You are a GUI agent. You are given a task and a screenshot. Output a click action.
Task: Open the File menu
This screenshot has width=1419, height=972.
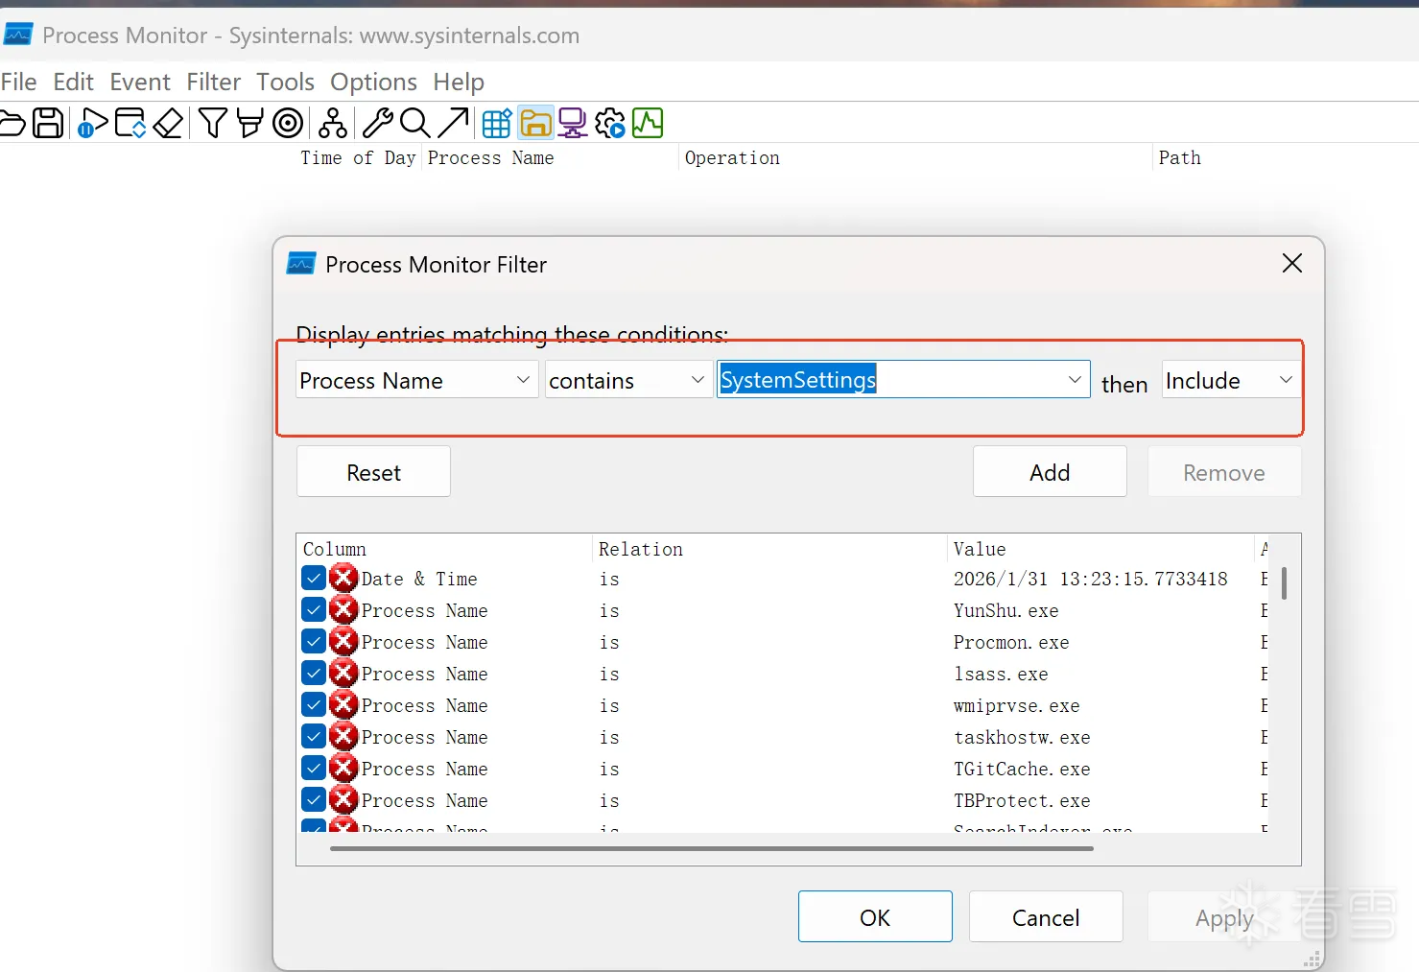point(19,83)
